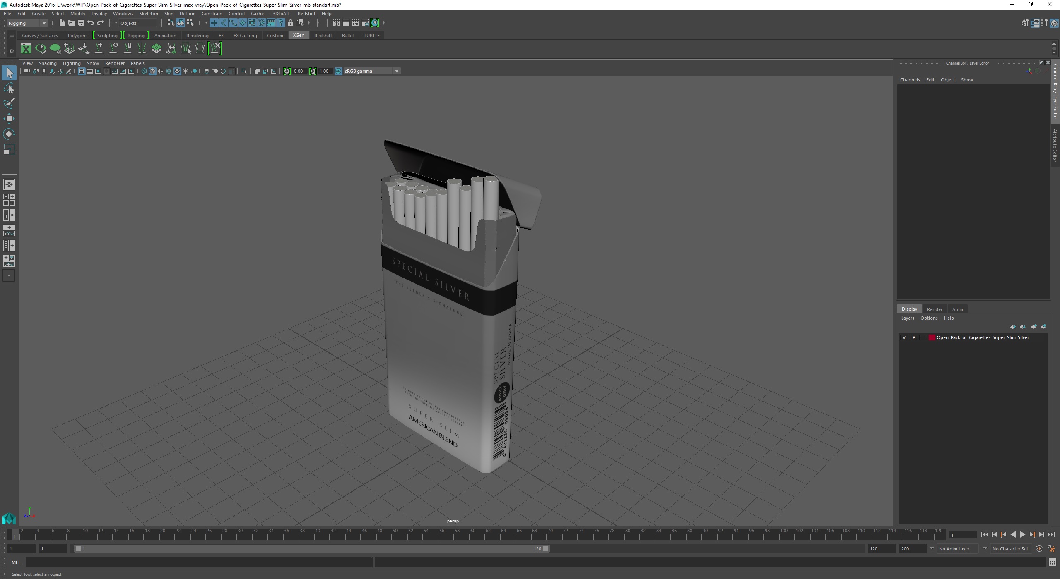Viewport: 1060px width, 579px height.
Task: Open the Layers menu in Layer Editor
Action: 907,318
